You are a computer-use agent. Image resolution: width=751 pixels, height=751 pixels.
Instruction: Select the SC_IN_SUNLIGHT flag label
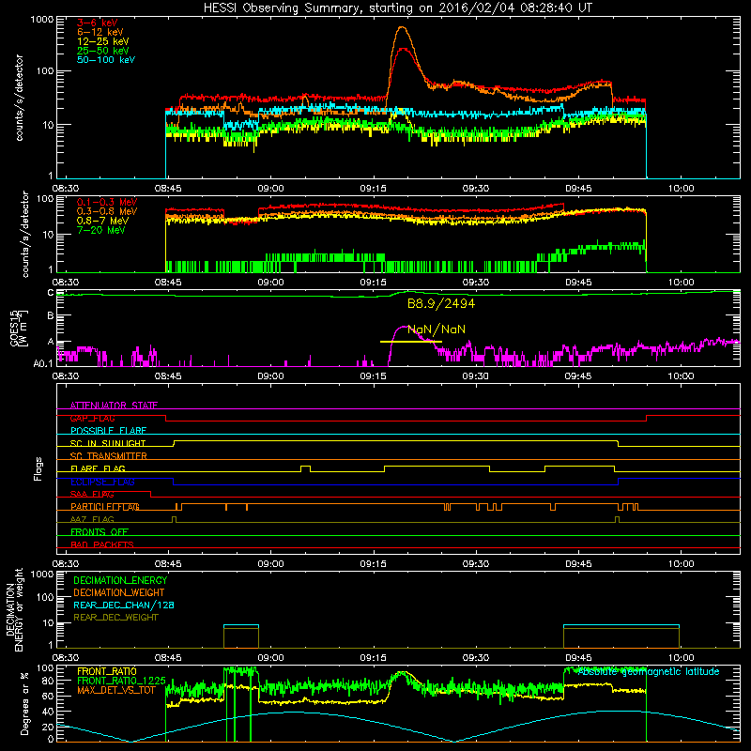point(108,443)
